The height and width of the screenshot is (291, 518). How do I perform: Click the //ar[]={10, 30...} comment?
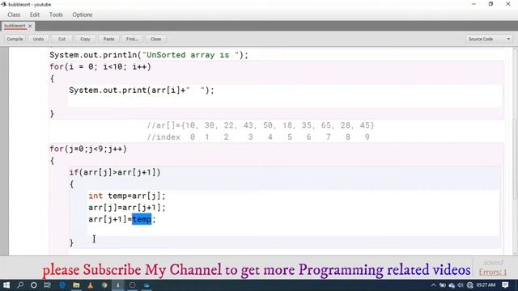click(x=261, y=125)
